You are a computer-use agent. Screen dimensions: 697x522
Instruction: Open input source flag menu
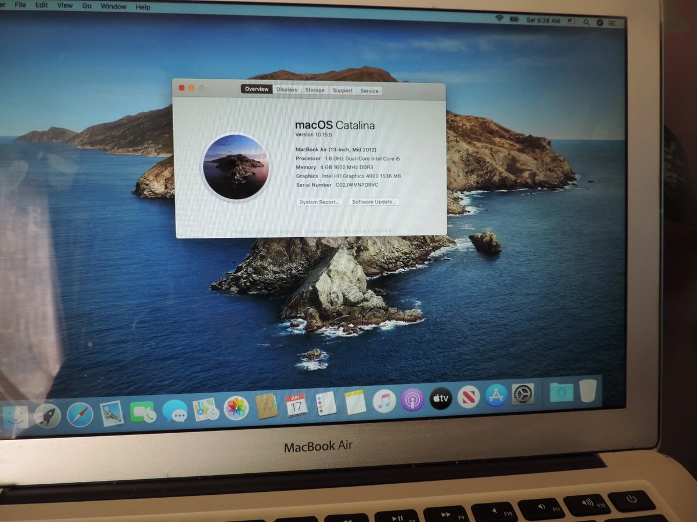click(x=571, y=21)
